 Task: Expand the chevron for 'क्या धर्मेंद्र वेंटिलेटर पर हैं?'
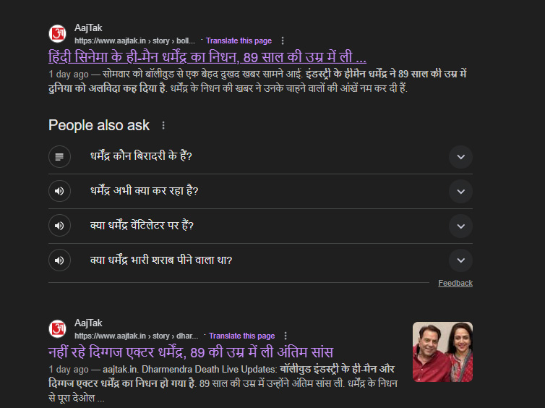460,226
